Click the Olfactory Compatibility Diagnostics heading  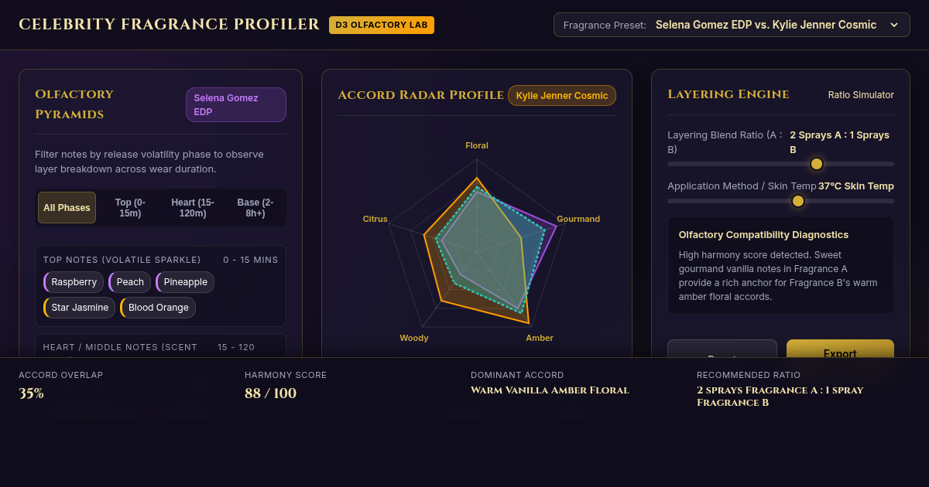pyautogui.click(x=763, y=235)
